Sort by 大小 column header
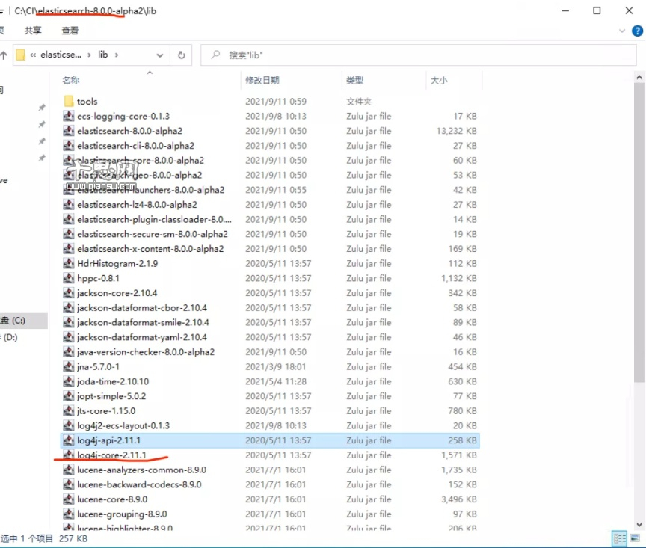Image resolution: width=646 pixels, height=548 pixels. [438, 80]
